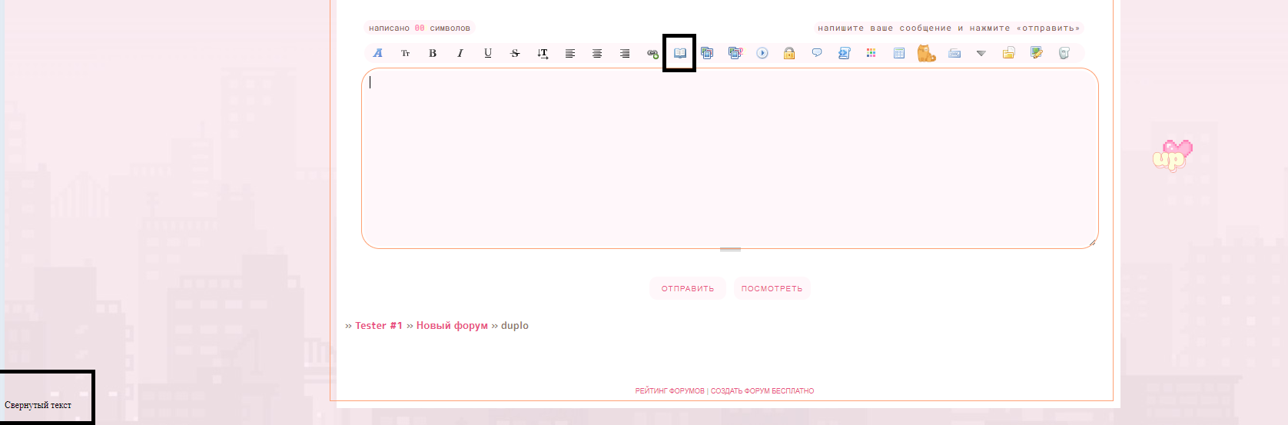Viewport: 1288px width, 425px height.
Task: Click the font face icon
Action: [377, 53]
